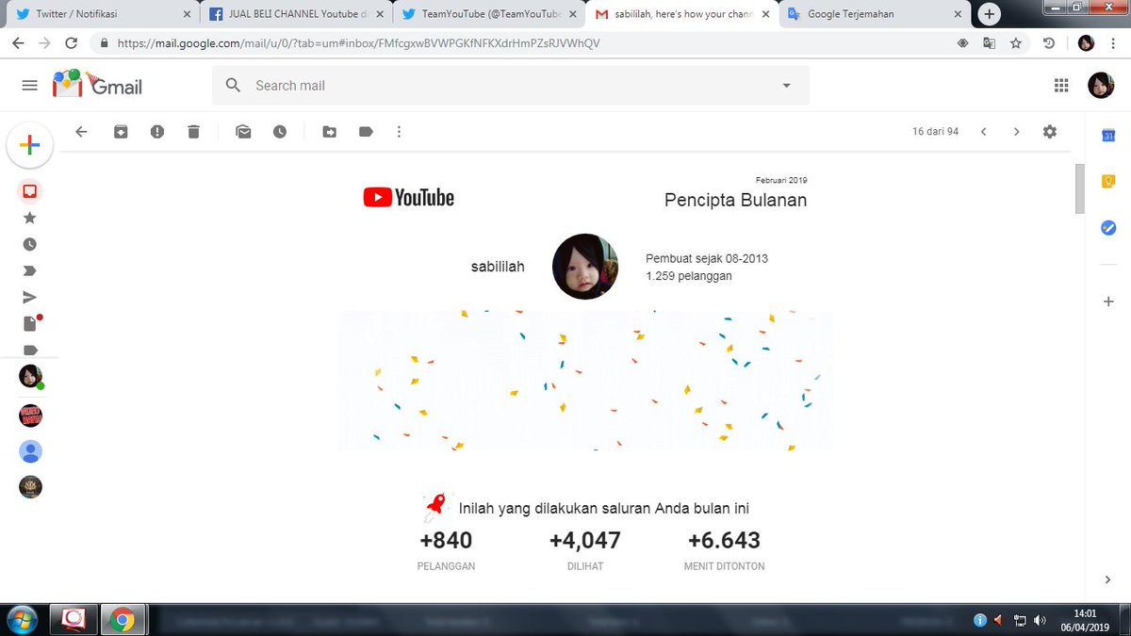The width and height of the screenshot is (1131, 636).
Task: Switch to the Twitter / Notifikasi tab
Action: pos(101,14)
